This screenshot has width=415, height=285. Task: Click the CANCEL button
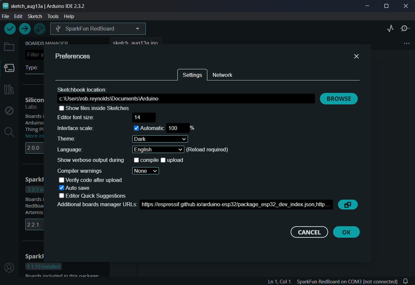click(x=309, y=232)
